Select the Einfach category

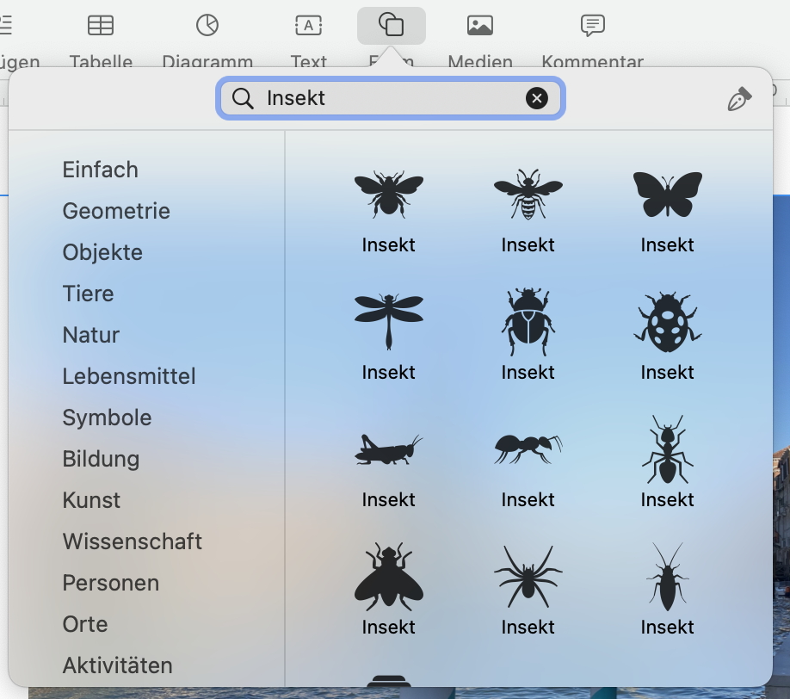pos(101,170)
